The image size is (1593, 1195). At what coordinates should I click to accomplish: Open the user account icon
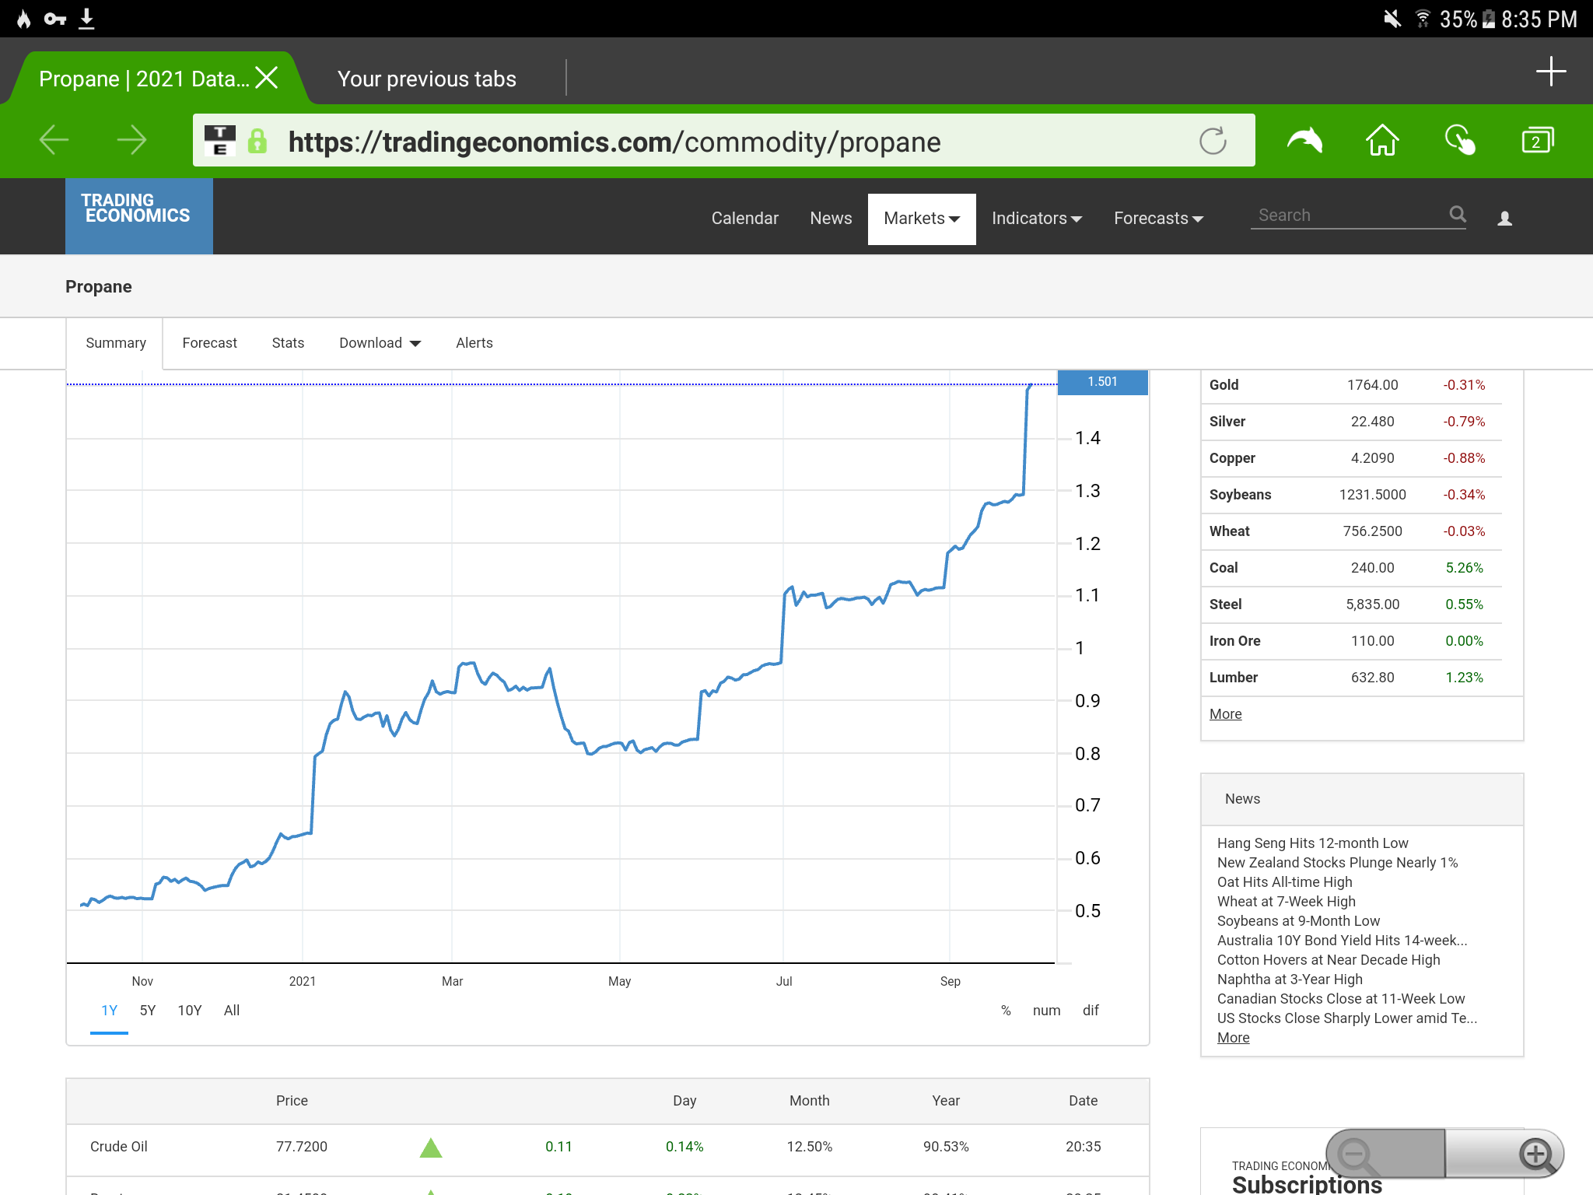[x=1504, y=219]
